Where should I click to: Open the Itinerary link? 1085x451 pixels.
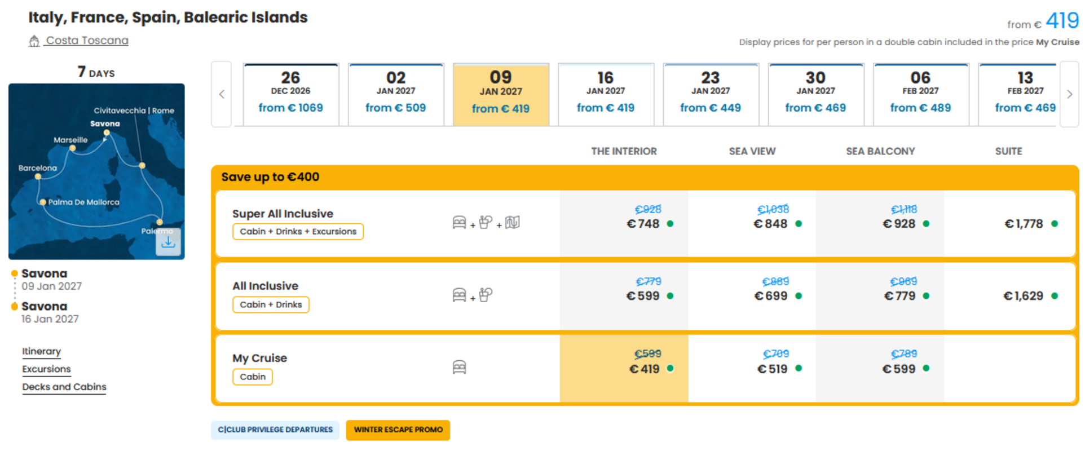(x=41, y=351)
